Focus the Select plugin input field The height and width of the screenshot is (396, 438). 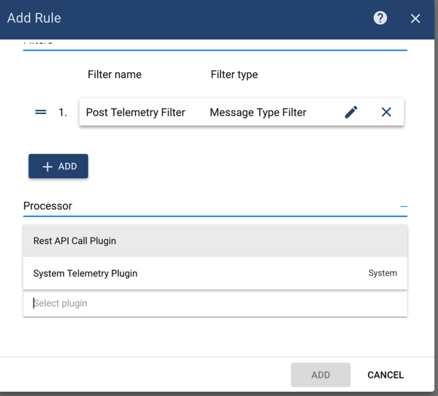click(x=215, y=303)
